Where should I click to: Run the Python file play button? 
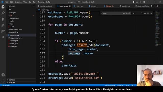152,6
